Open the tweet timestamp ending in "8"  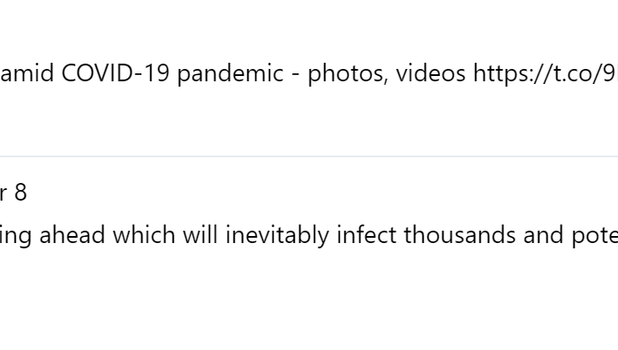coord(13,193)
